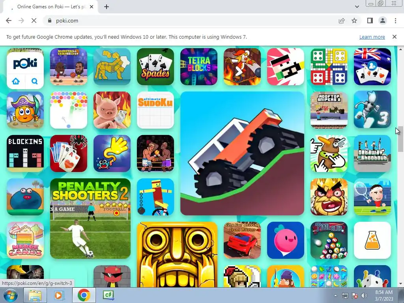Open City Car Driving Stunt Master
404x303 pixels.
tap(242, 240)
